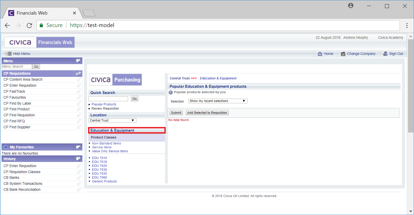Collapse the History panel icon
This screenshot has height=215, width=414.
click(x=78, y=159)
